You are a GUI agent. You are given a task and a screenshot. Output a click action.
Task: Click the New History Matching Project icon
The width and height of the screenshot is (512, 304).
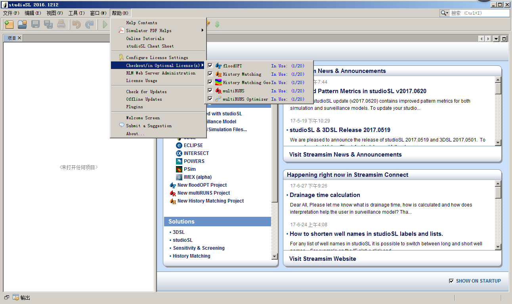(173, 201)
